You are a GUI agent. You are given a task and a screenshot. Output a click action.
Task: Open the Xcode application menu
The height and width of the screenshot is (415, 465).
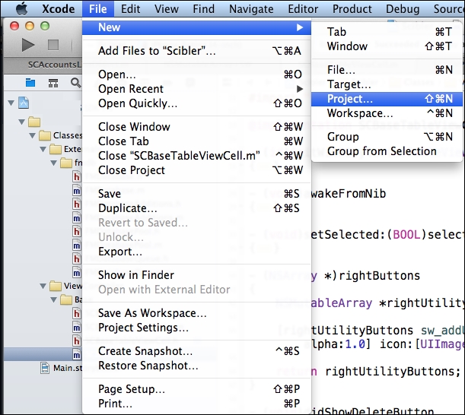coord(59,9)
